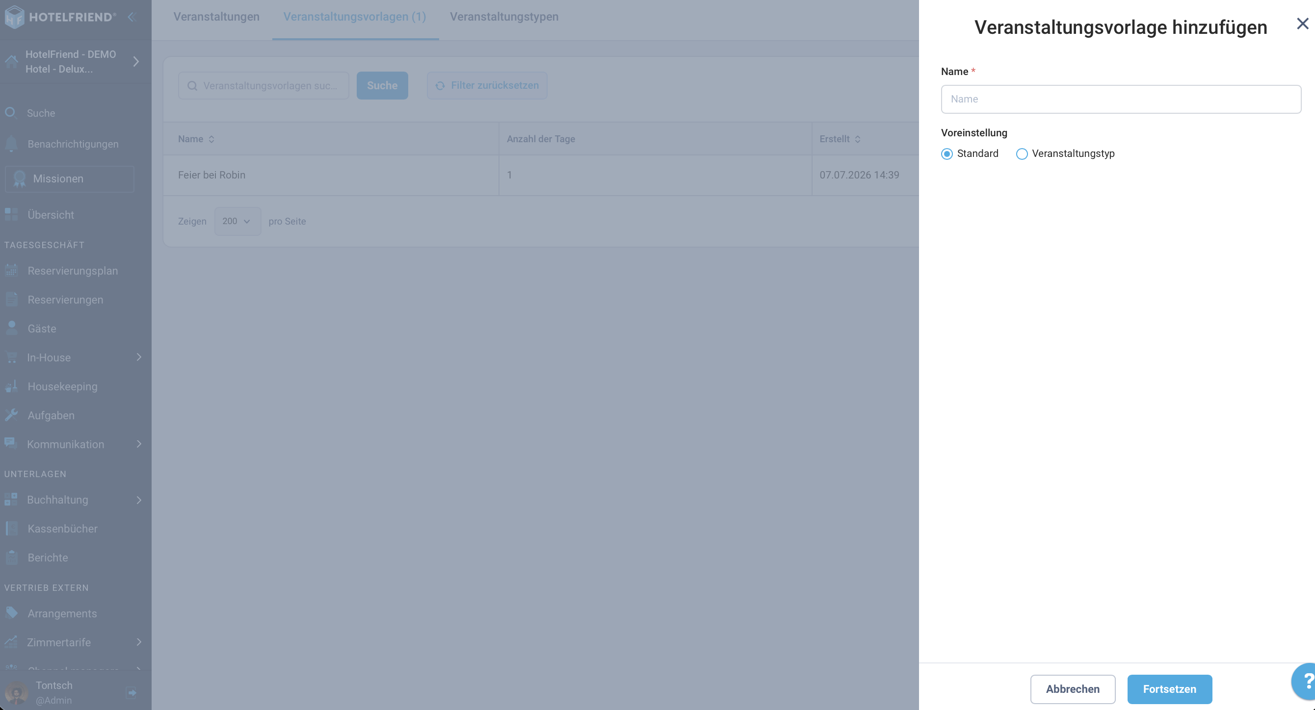
Task: Click the Suche button
Action: point(382,85)
